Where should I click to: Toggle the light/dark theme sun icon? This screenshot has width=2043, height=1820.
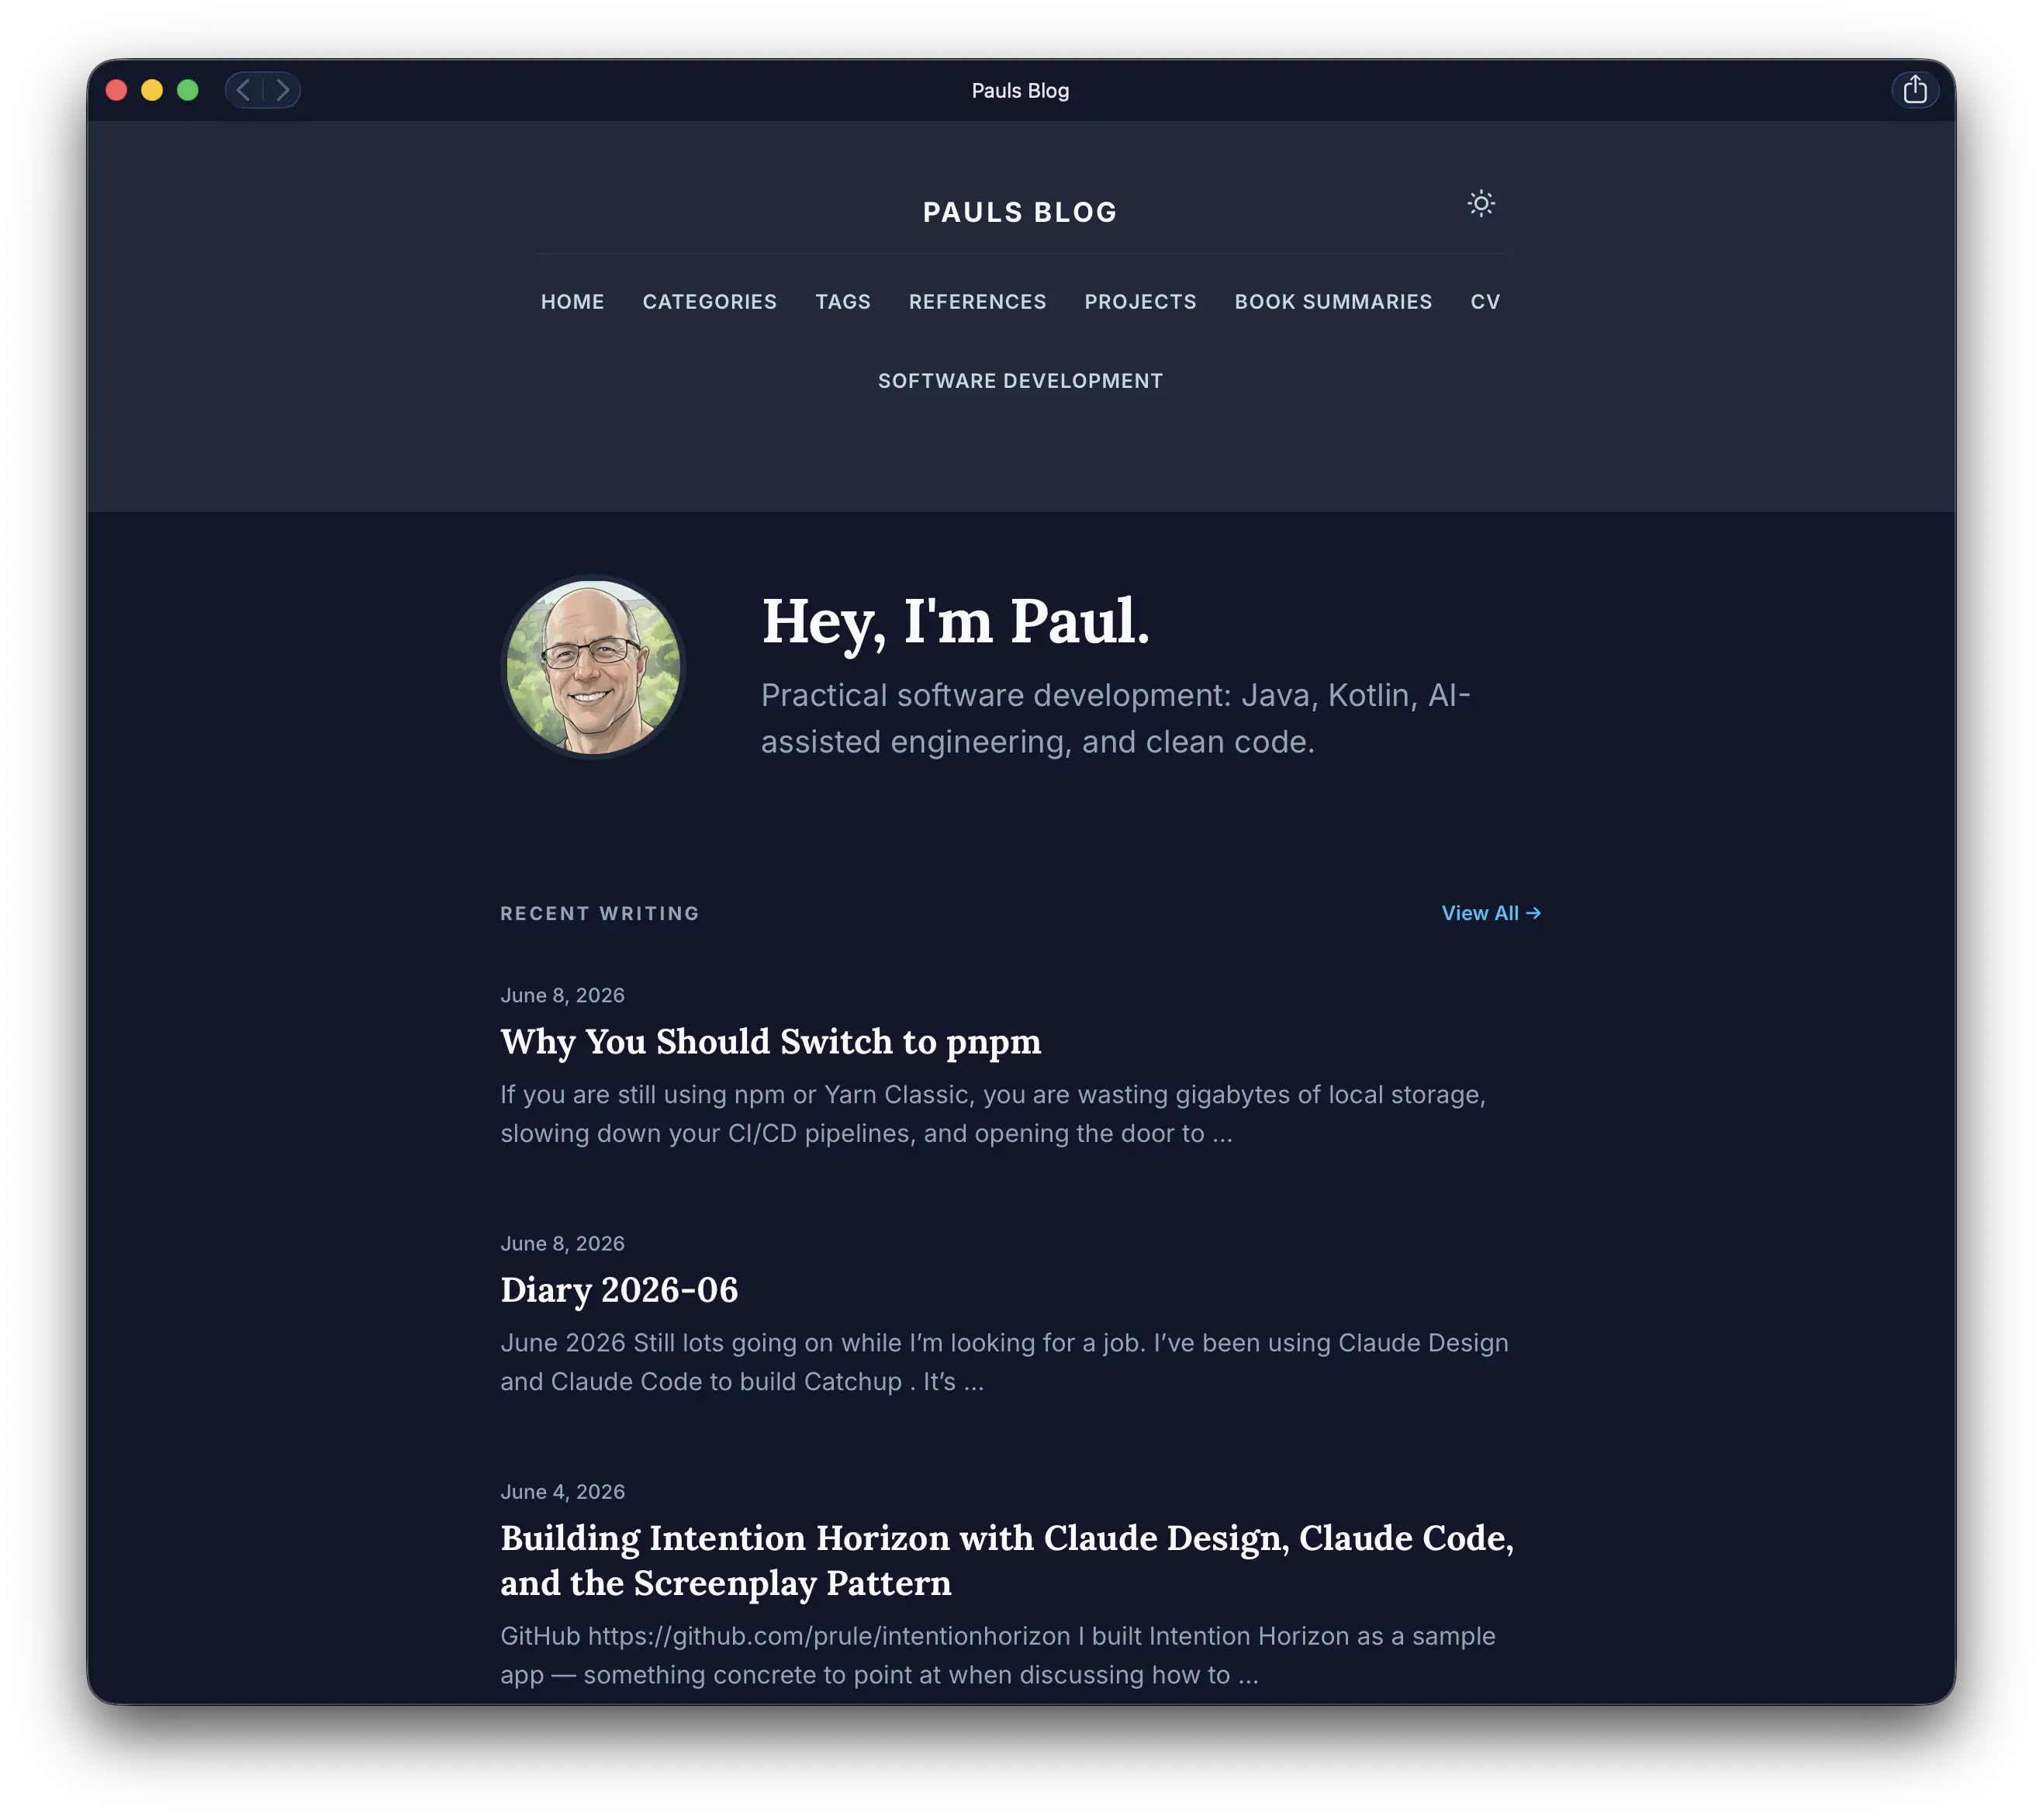point(1481,204)
